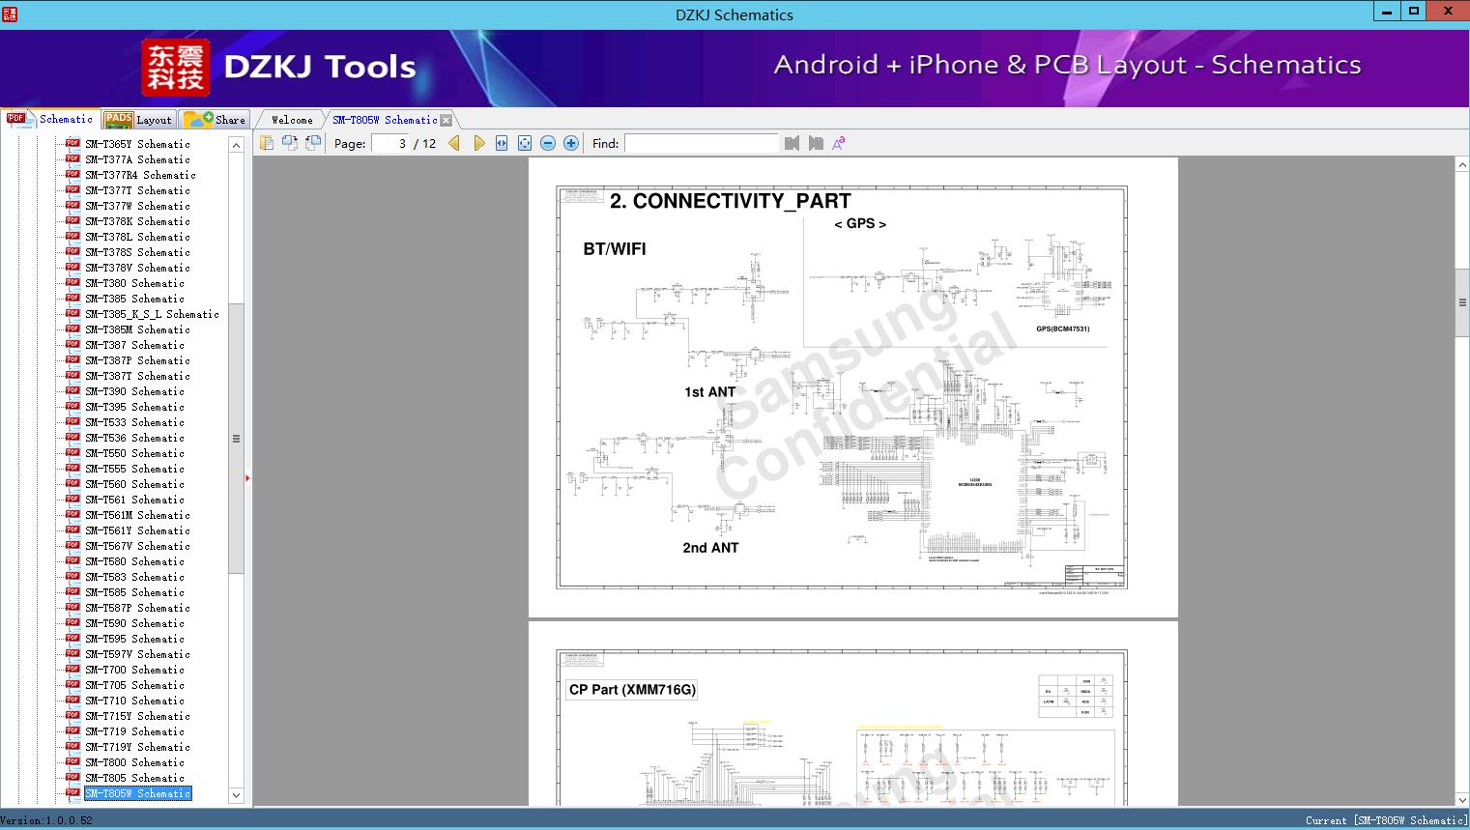Click the copy icon in the PDF toolbar
The width and height of the screenshot is (1470, 830).
[x=267, y=143]
